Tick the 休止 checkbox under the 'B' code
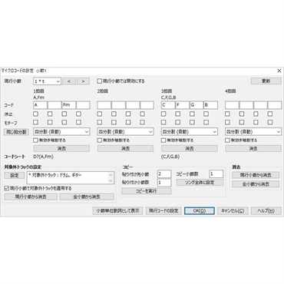The width and height of the screenshot is (284, 284). coord(206,114)
